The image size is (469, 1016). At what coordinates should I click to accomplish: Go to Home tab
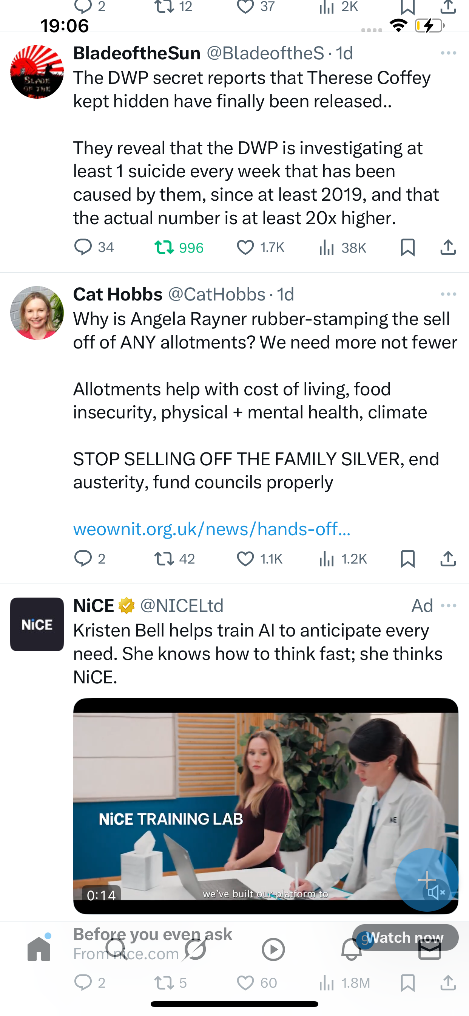[x=39, y=949]
